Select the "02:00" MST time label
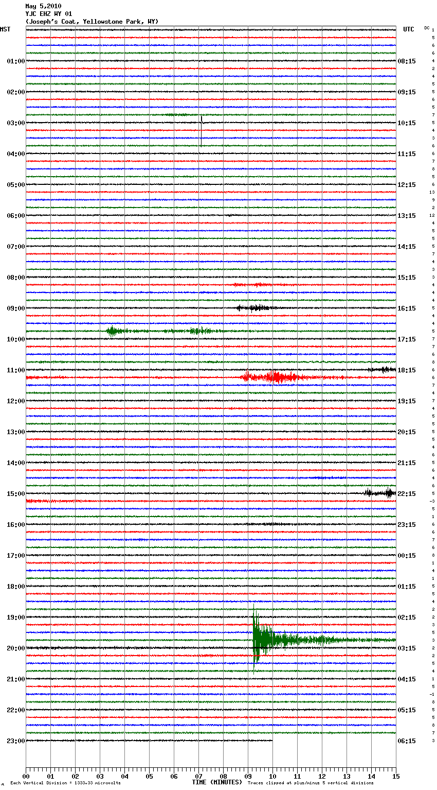Screen dimensions: 437x790 [16, 92]
